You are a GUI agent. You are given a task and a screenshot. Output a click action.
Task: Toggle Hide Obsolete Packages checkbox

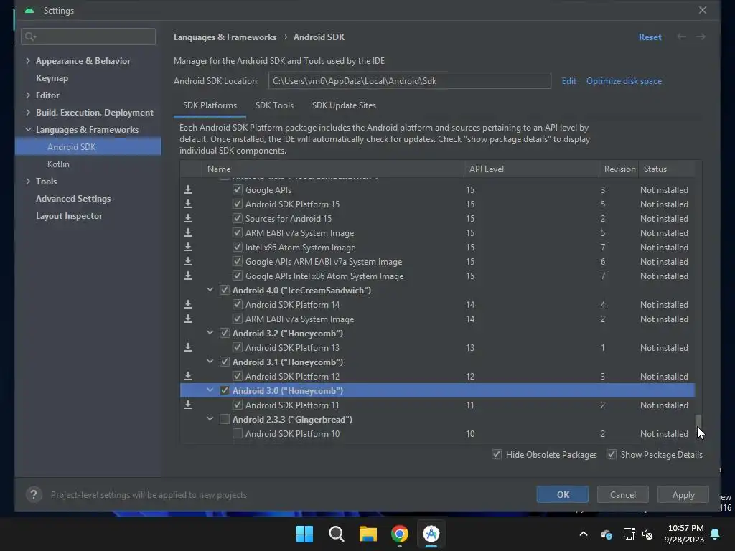(x=497, y=454)
